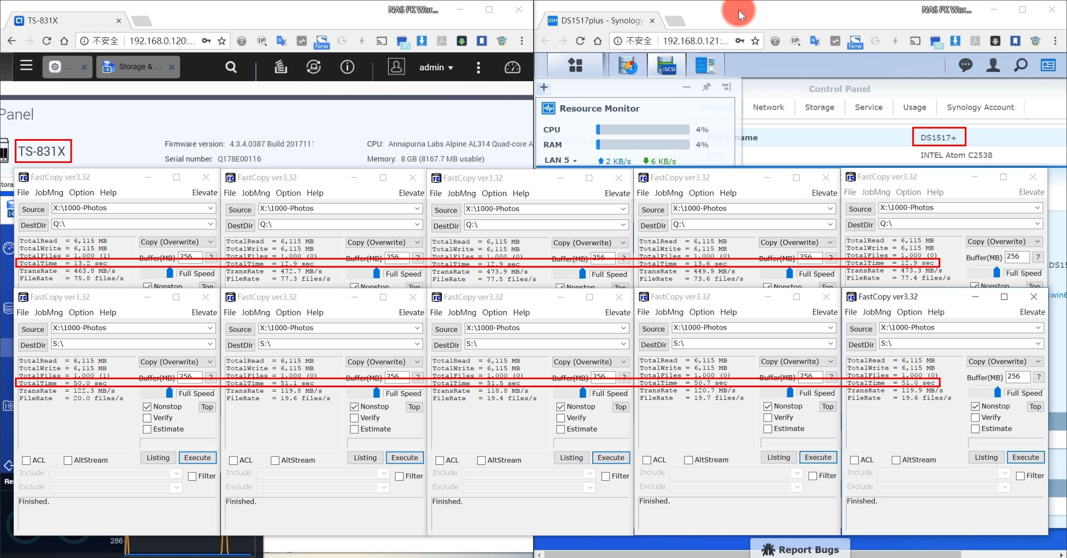Screen dimensions: 1067x558
Task: Open the Synology main menu grid icon
Action: (575, 65)
